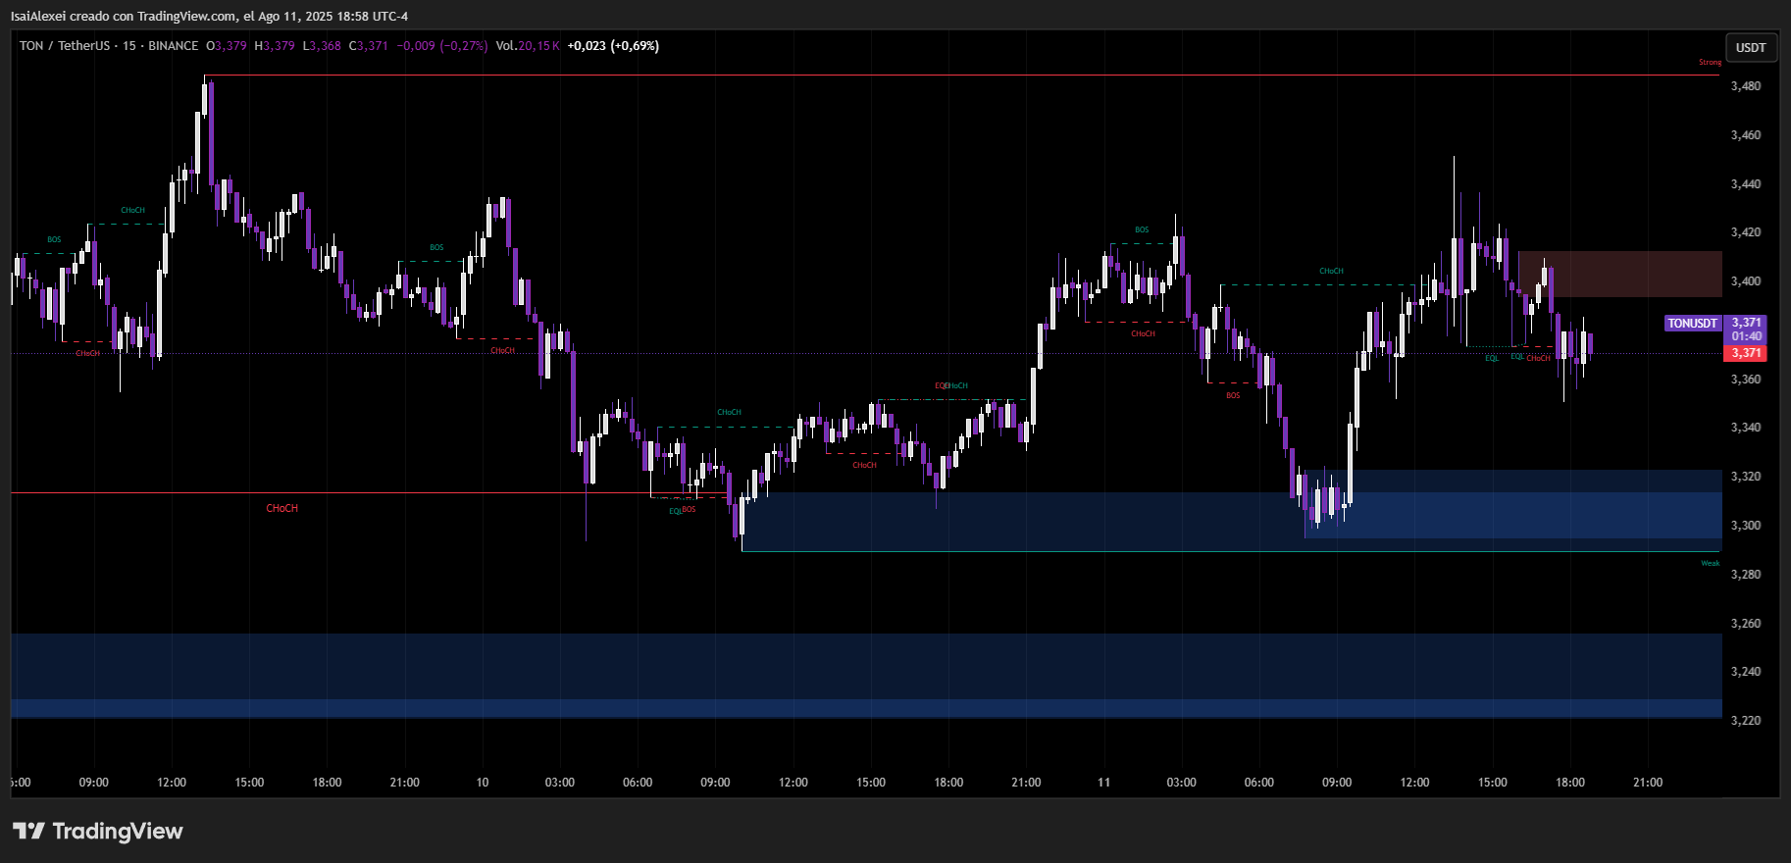Select the 15 interval in chart legend
Viewport: 1791px width, 863px height.
[x=128, y=46]
